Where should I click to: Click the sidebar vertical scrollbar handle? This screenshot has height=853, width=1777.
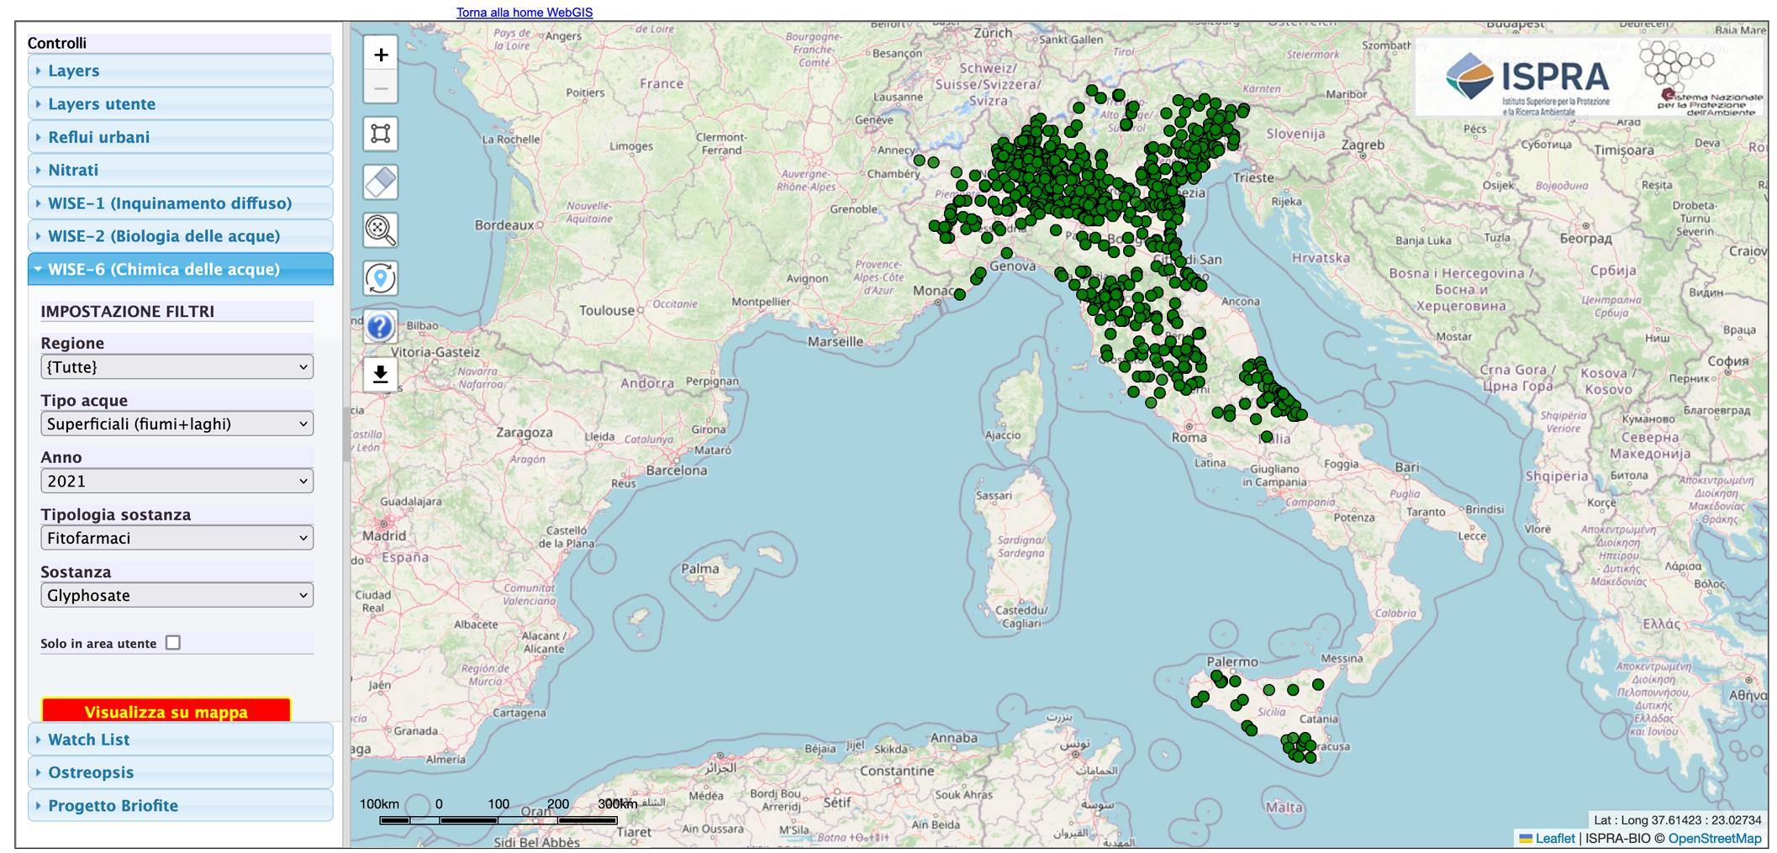click(346, 434)
